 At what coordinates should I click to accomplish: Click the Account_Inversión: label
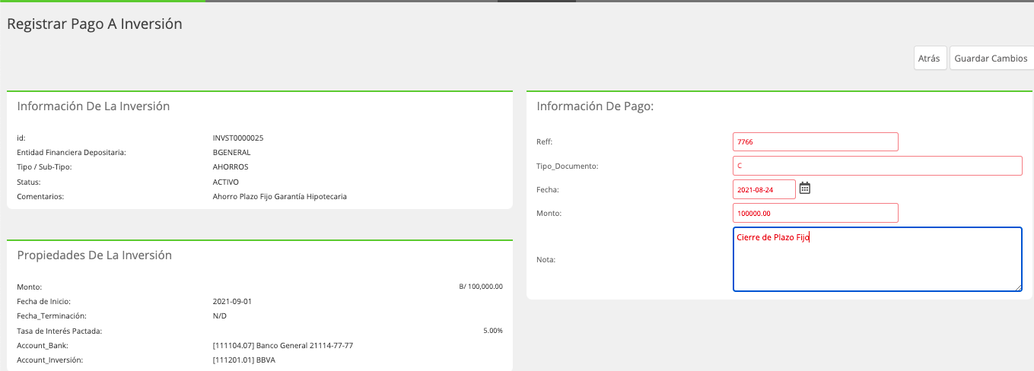49,360
